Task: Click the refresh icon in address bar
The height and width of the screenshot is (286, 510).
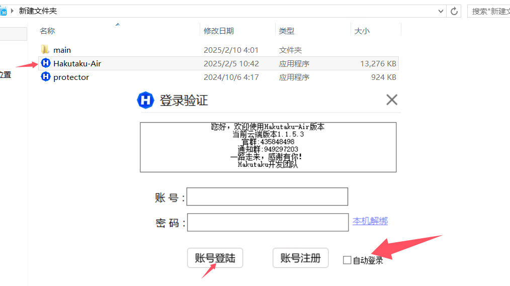Action: [454, 12]
